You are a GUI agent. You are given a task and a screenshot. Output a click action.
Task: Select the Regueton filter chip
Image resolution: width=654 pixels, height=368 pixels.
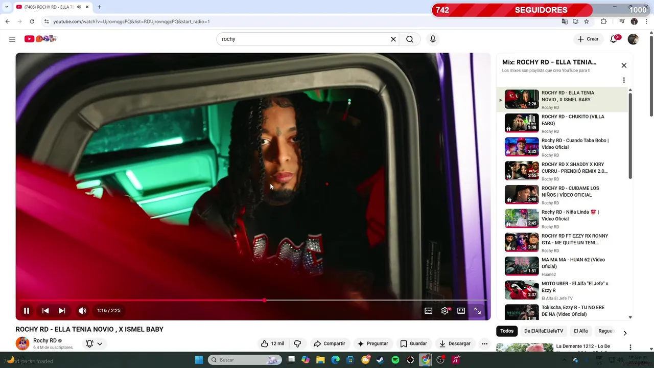606,331
